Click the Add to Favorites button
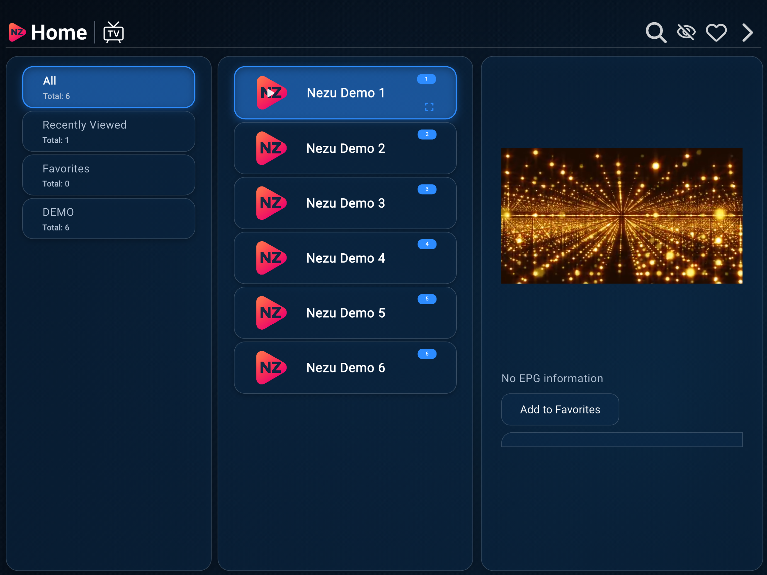 (560, 409)
